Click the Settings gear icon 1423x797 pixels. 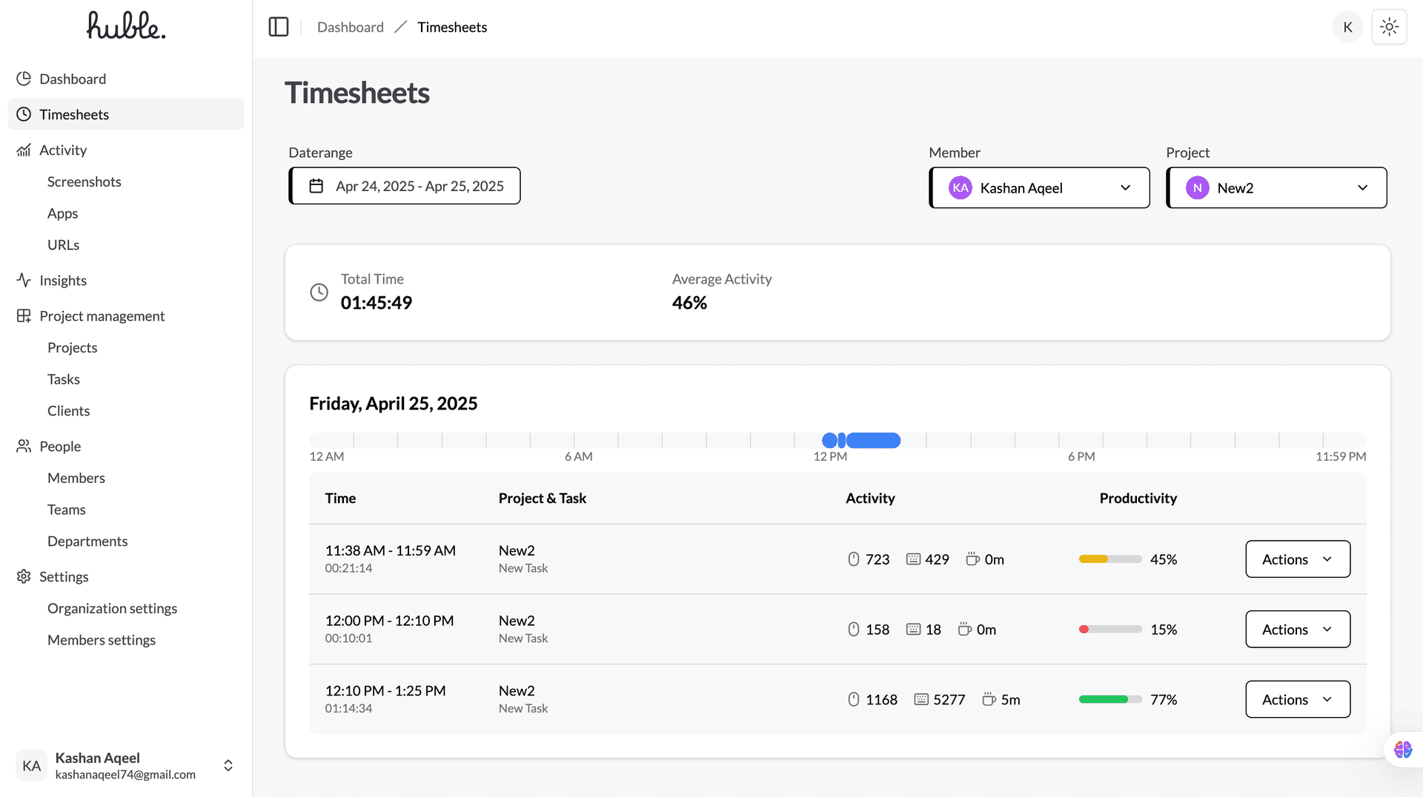(x=24, y=576)
